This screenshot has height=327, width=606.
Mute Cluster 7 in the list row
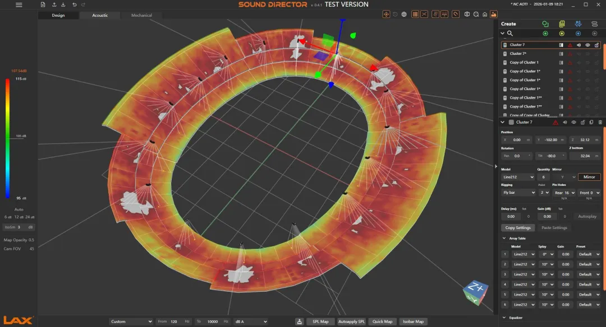coord(579,45)
